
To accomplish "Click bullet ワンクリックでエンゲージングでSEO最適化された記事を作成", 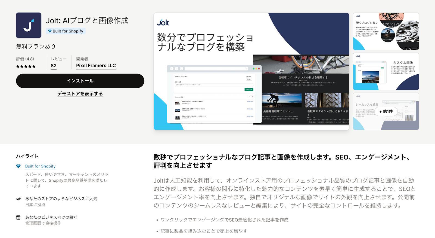I will (225, 220).
